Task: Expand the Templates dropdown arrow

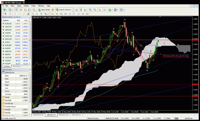Action: click(x=123, y=10)
